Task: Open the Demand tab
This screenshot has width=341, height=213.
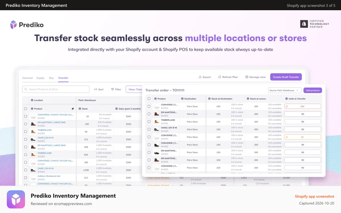Action: click(x=28, y=78)
